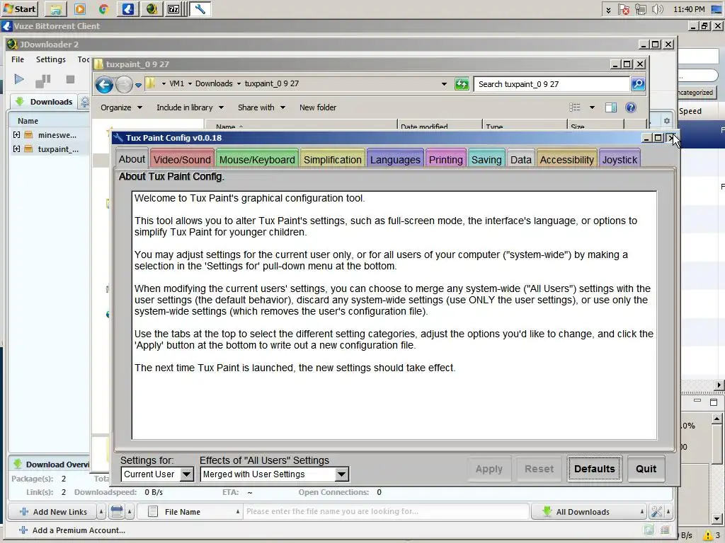
Task: Launch Chrome from the taskbar
Action: 103,9
